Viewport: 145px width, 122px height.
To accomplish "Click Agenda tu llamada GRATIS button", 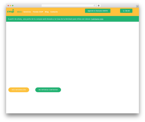I will click(98, 11).
